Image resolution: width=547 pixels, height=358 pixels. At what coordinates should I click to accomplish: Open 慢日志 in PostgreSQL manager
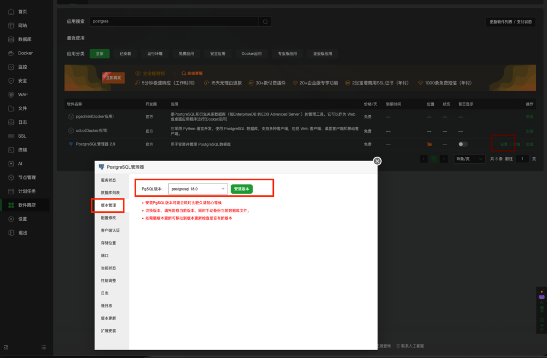[x=106, y=306]
